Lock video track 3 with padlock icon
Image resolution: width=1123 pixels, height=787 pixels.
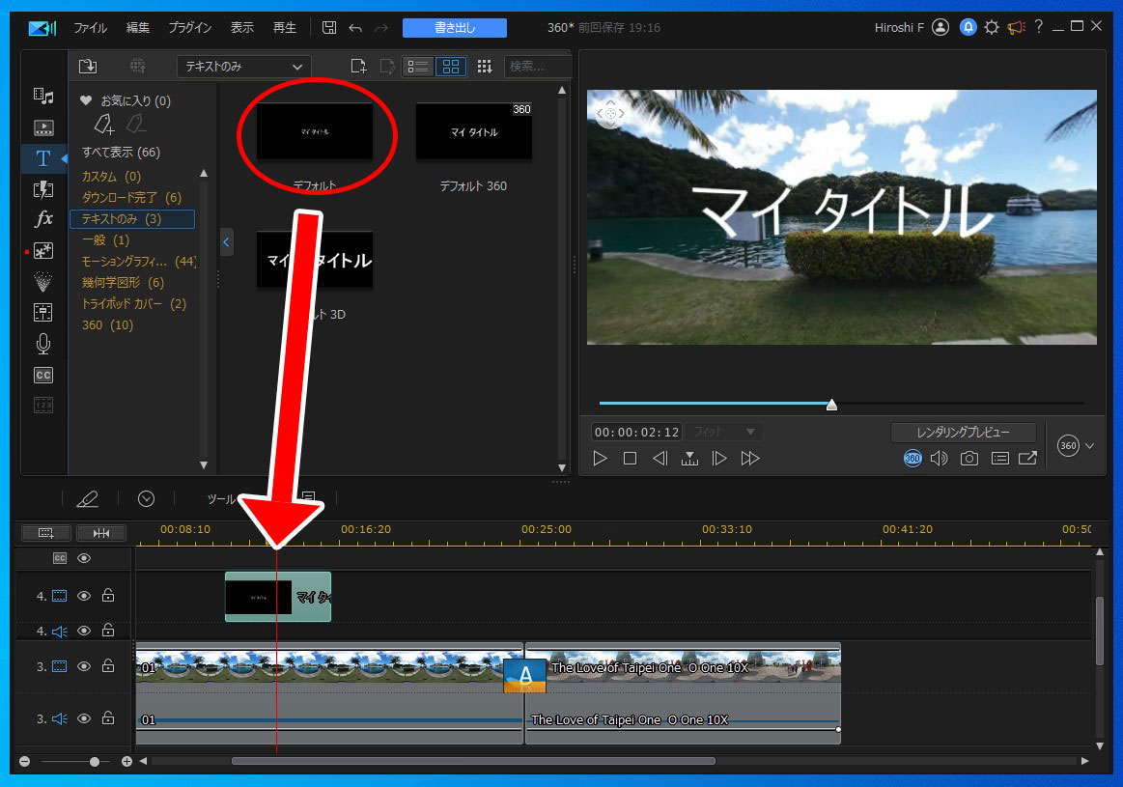(x=108, y=665)
